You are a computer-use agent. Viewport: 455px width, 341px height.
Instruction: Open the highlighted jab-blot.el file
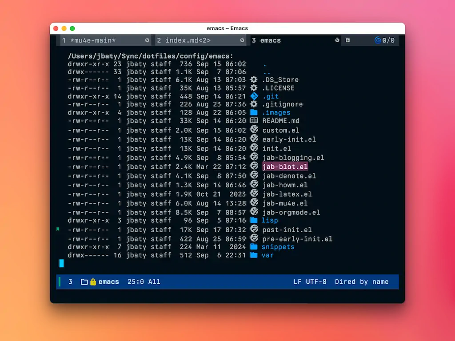pos(285,167)
